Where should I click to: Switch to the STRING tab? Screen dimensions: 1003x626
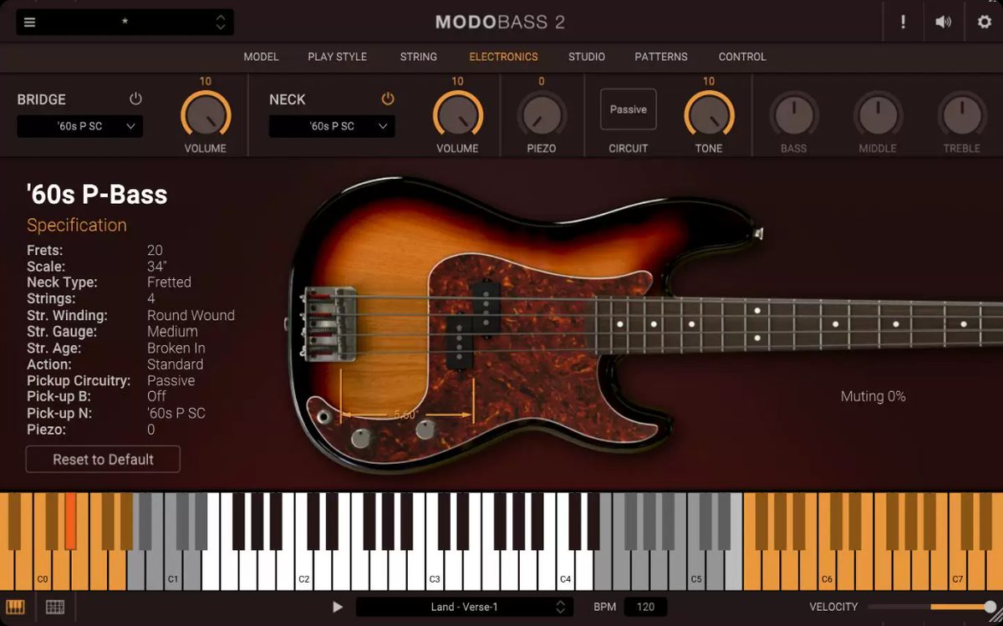click(x=418, y=57)
